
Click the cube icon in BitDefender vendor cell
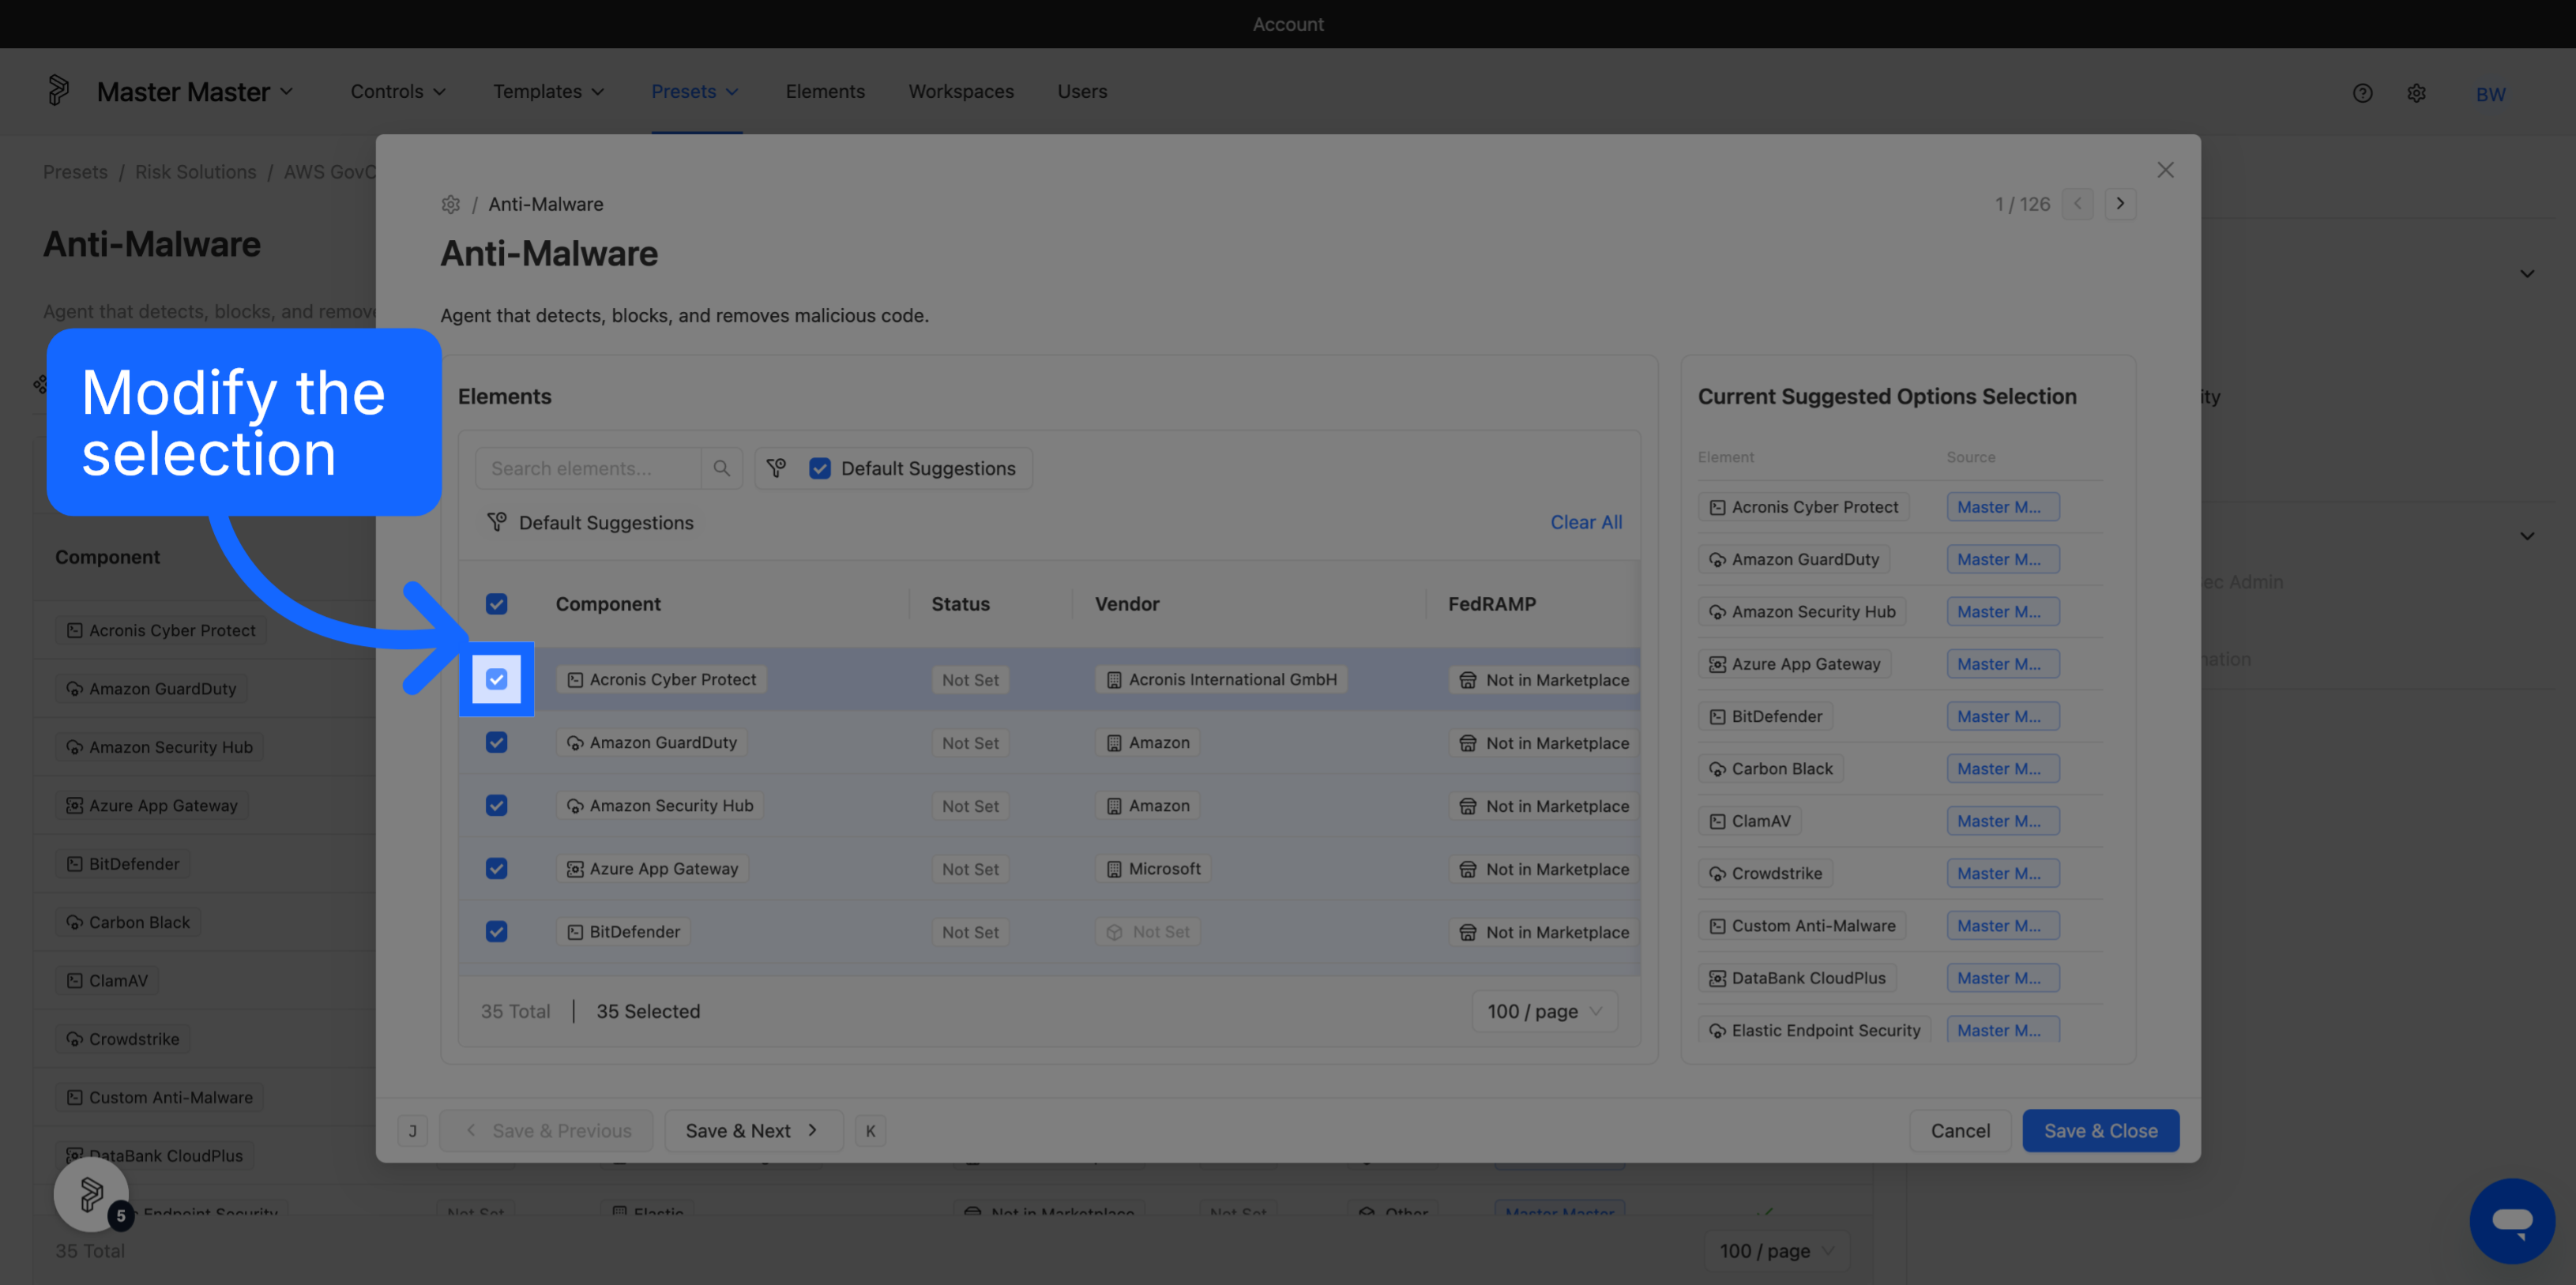click(1114, 932)
